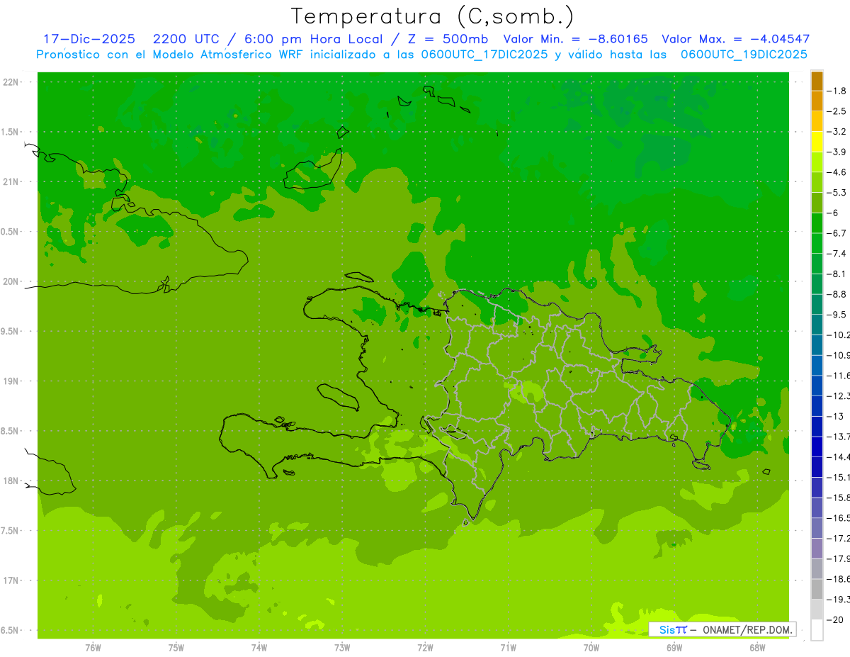
Task: Click the "75W" longitude axis label
Action: (176, 647)
